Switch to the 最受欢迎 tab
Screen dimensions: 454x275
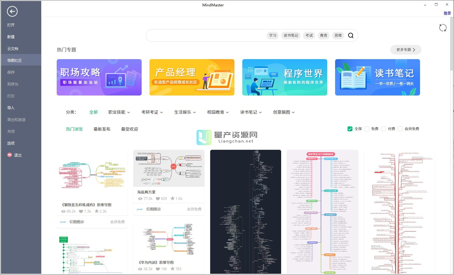129,129
